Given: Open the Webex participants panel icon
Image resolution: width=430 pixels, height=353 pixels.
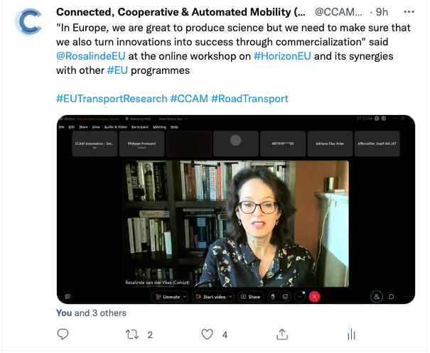Looking at the screenshot, I should [377, 297].
